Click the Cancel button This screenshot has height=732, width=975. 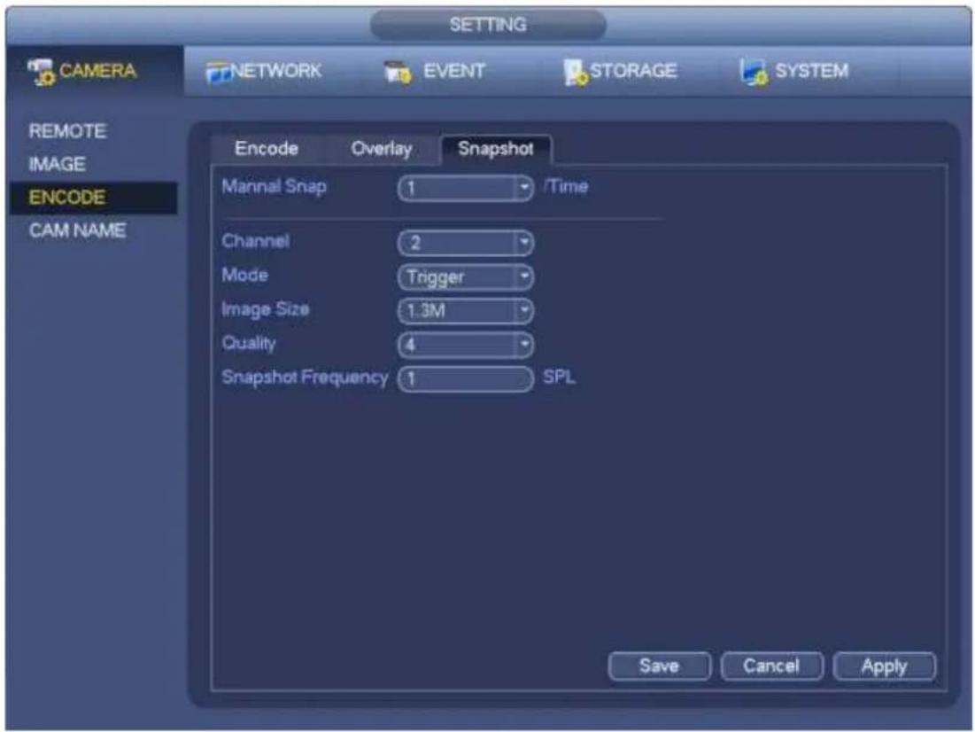pyautogui.click(x=771, y=666)
